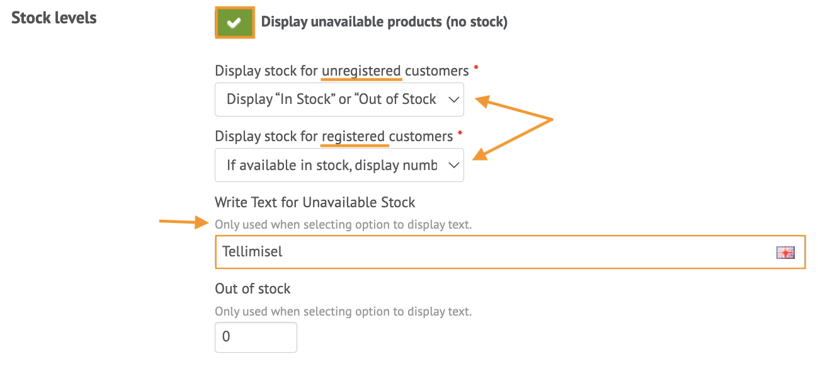The image size is (818, 371).
Task: Uncheck the Display unavailable products checkbox
Action: (235, 23)
